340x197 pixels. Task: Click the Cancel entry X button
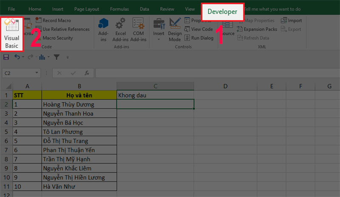click(x=59, y=73)
